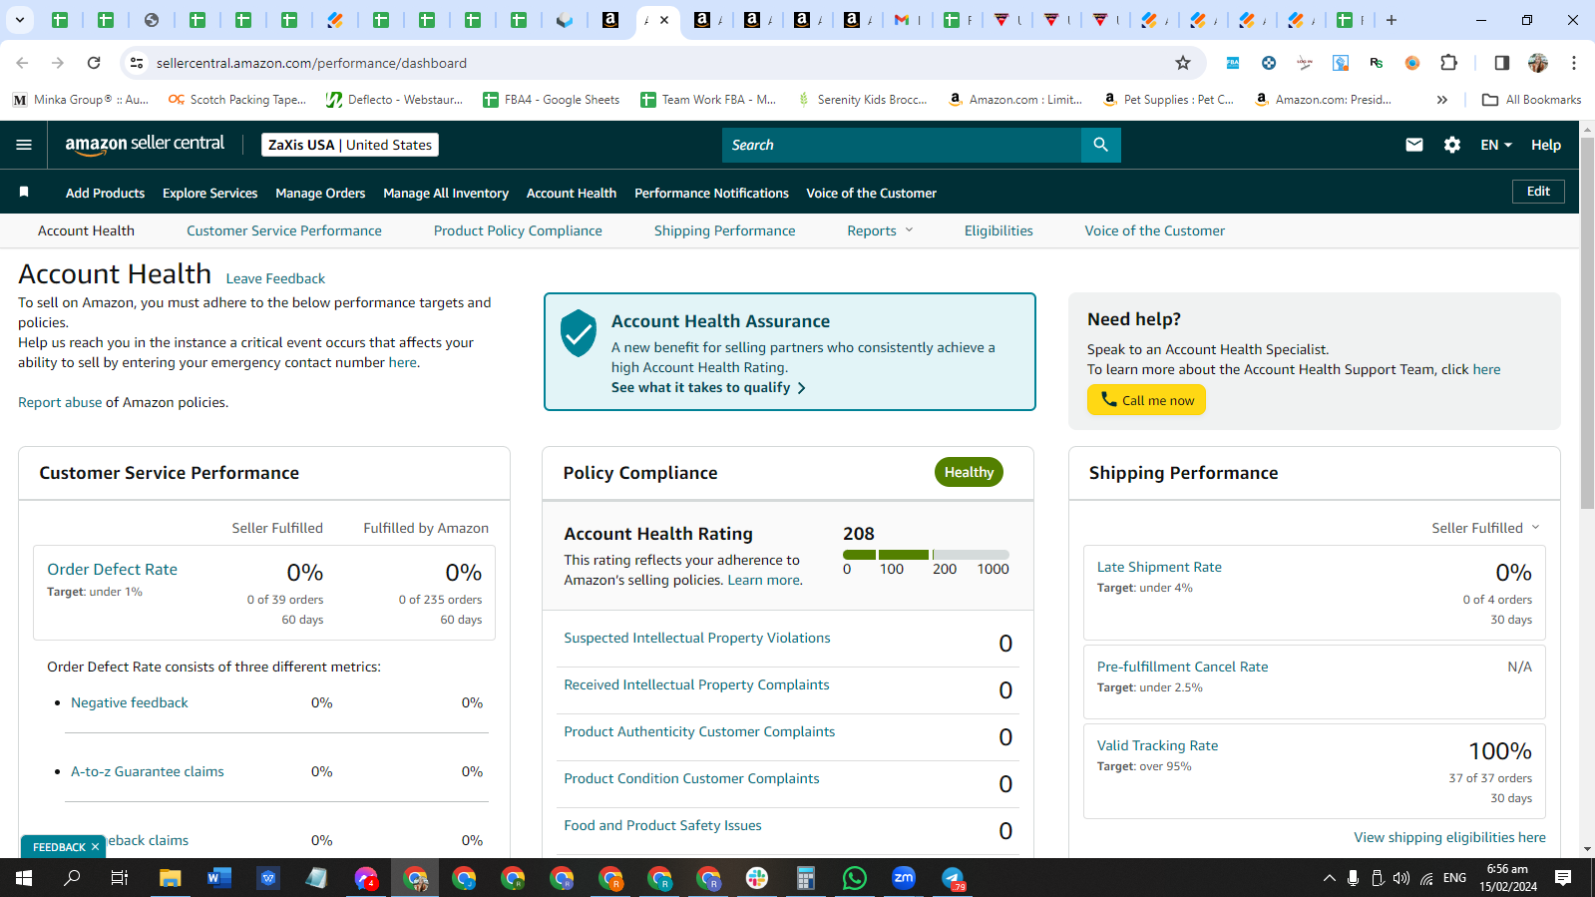
Task: Click the Account Health Assurance shield icon
Action: pyautogui.click(x=579, y=333)
